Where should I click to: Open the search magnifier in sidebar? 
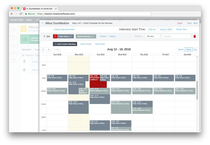pyautogui.click(x=14, y=28)
